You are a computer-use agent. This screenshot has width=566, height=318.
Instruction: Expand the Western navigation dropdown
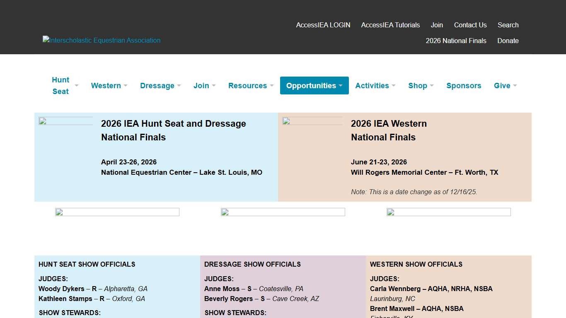tap(109, 86)
